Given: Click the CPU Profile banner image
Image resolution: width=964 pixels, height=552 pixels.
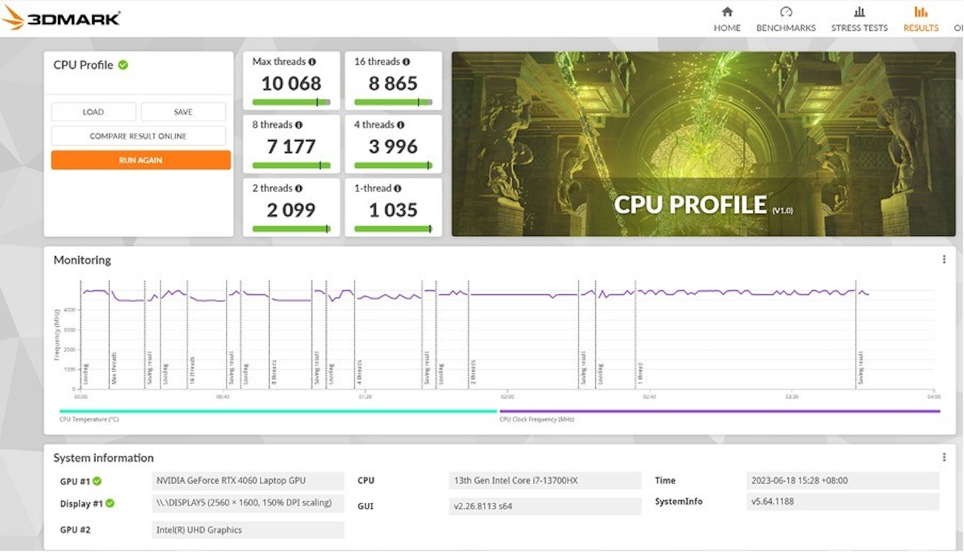Looking at the screenshot, I should point(703,144).
